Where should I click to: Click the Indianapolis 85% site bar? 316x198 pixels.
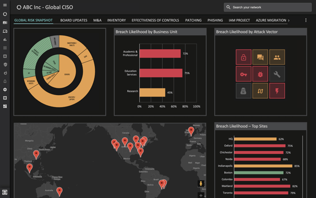(263, 166)
